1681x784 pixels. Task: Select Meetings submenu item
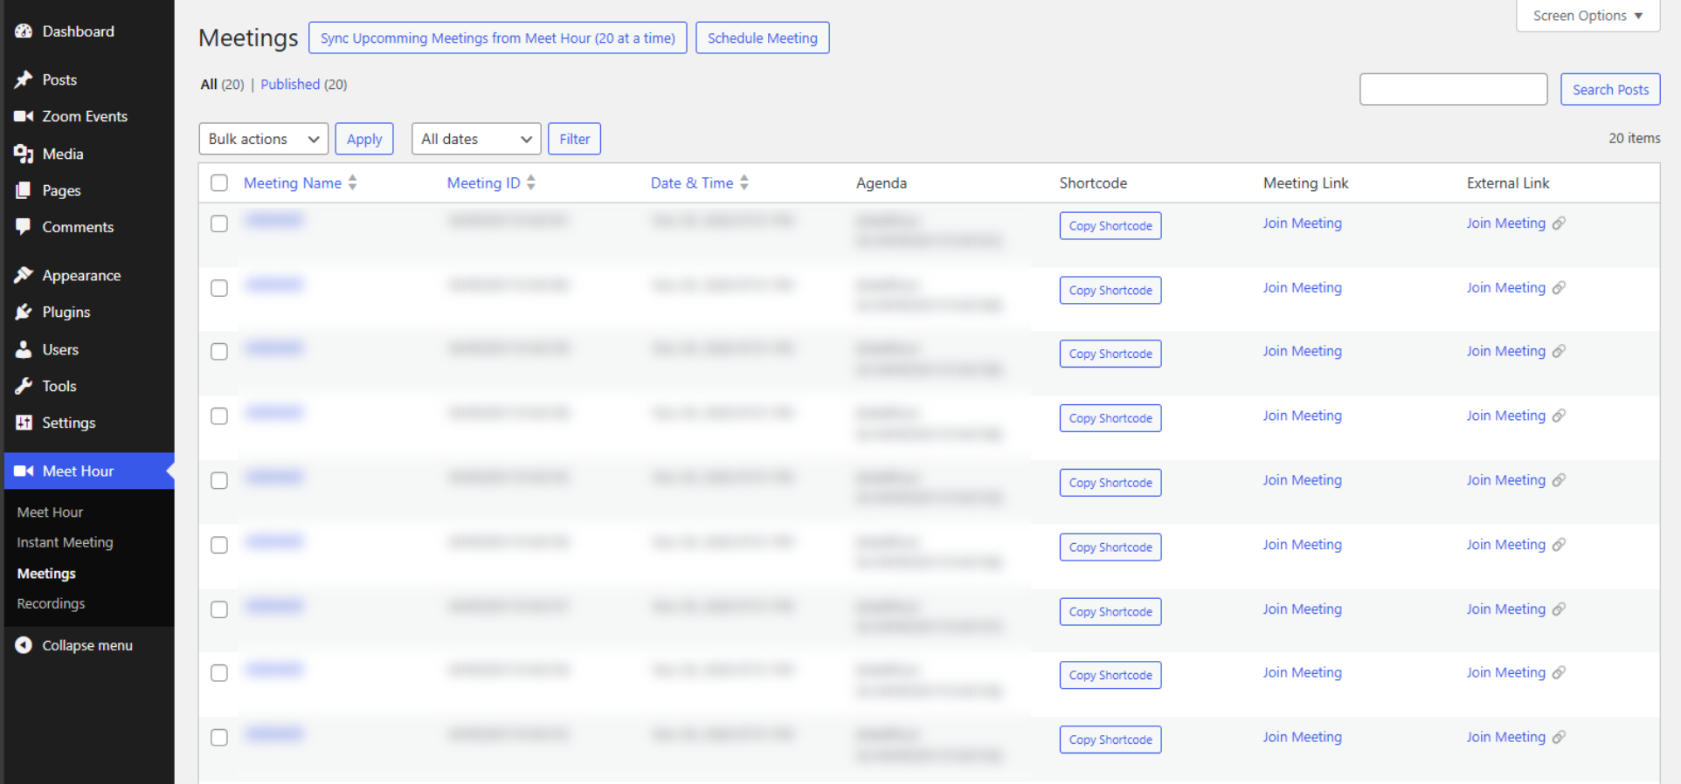[47, 574]
